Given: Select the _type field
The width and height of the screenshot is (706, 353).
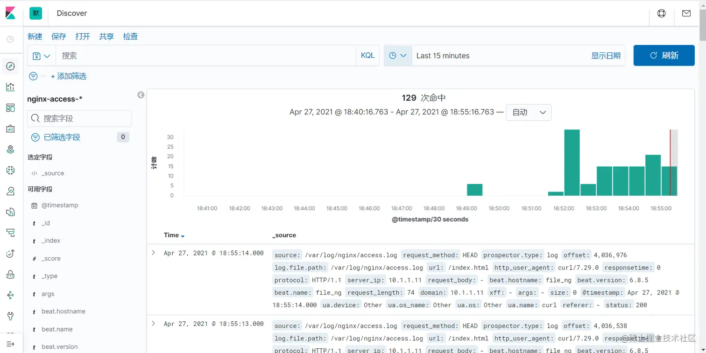Looking at the screenshot, I should [49, 276].
